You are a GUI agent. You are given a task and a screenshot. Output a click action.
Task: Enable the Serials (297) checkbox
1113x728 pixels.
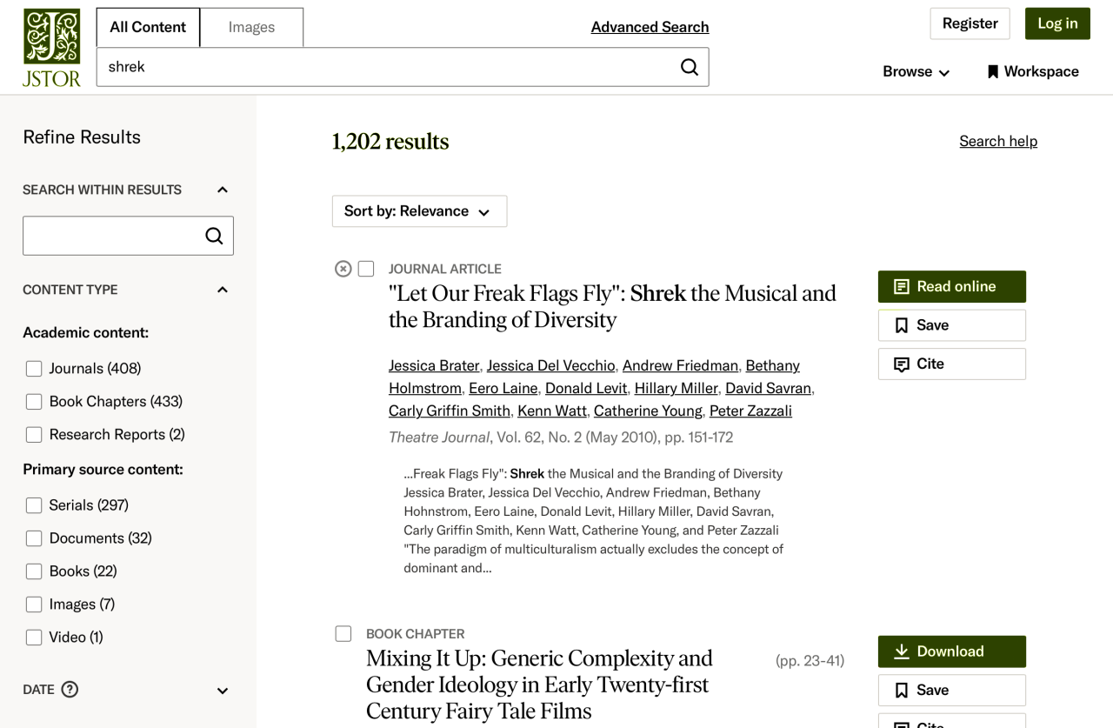[x=34, y=505]
